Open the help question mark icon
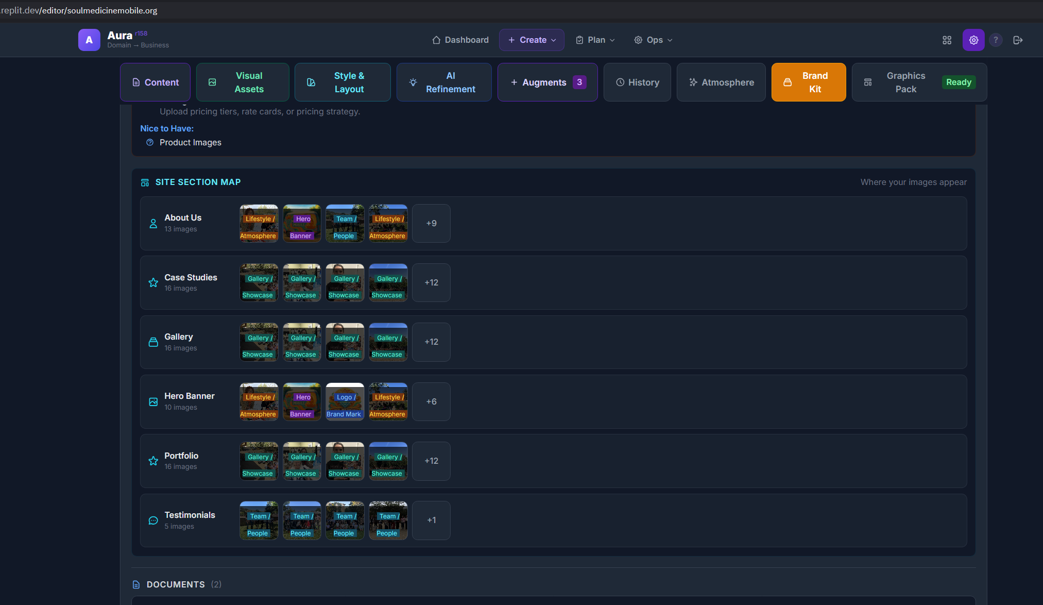 (x=996, y=40)
